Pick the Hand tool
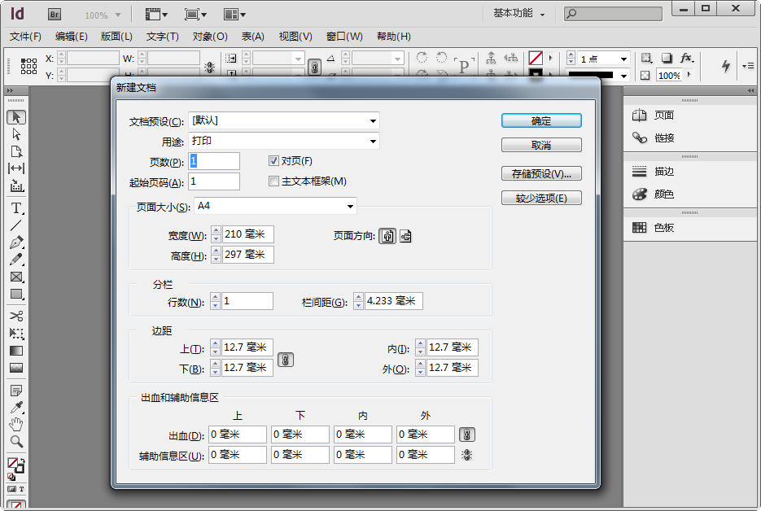Image resolution: width=761 pixels, height=511 pixels. point(16,423)
